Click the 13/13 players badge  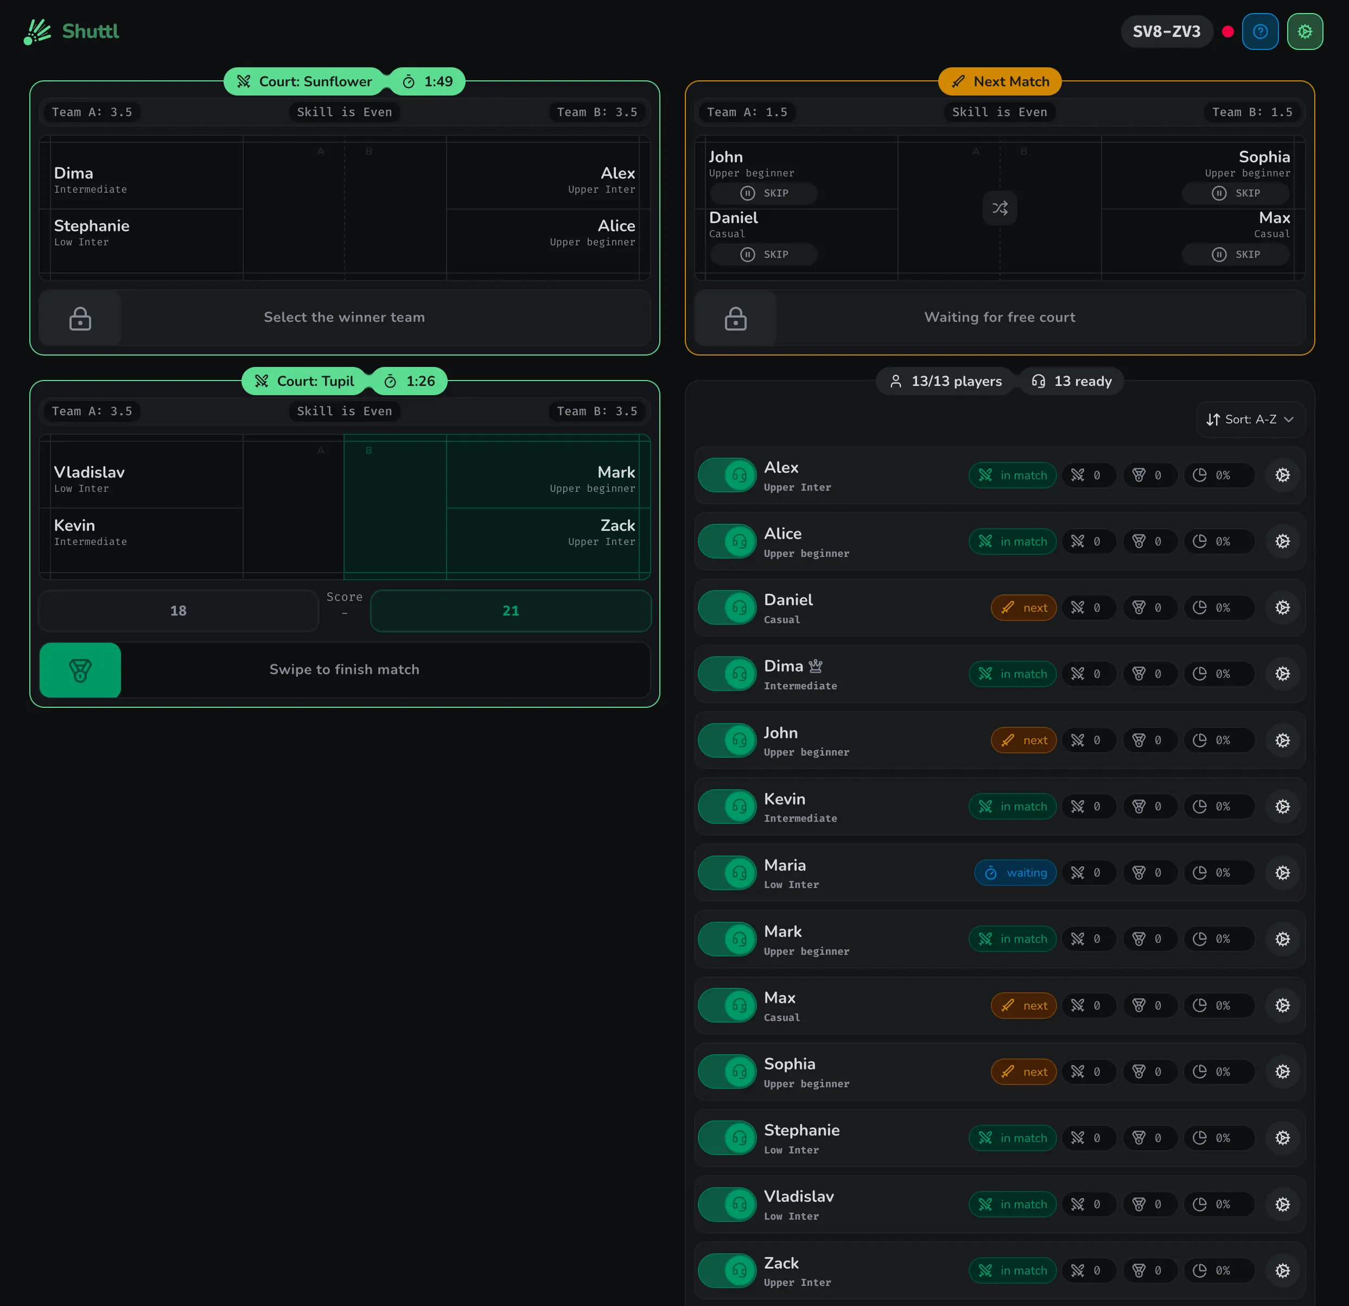click(946, 381)
